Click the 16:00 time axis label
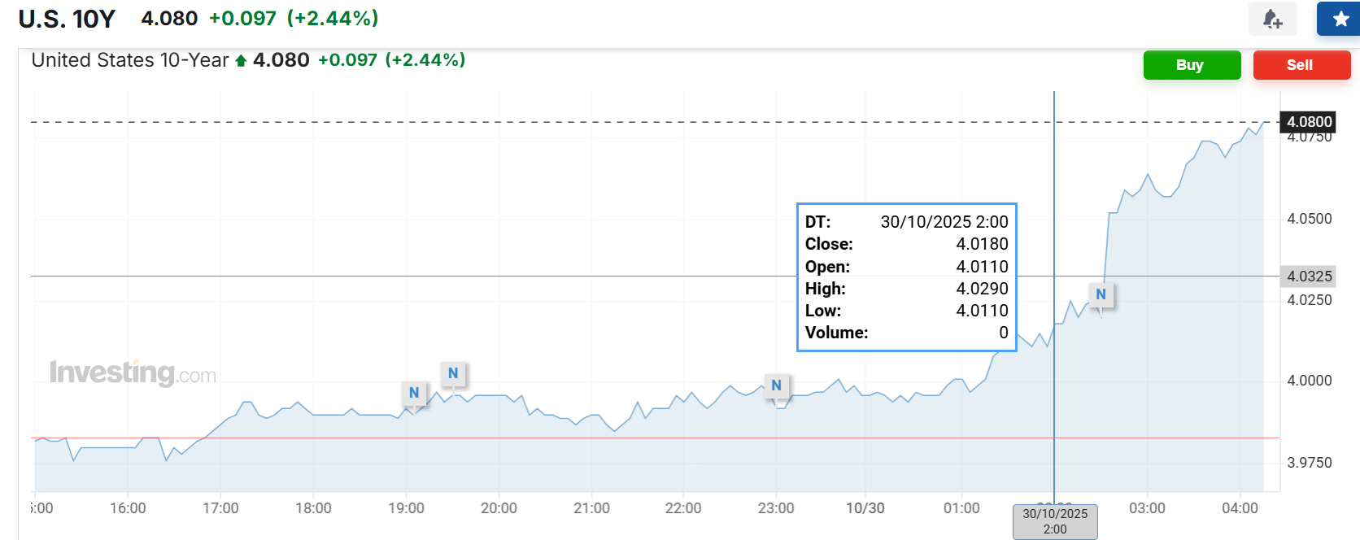1360x540 pixels. [128, 508]
